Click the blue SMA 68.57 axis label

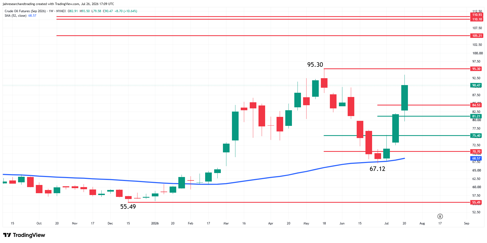click(476, 158)
